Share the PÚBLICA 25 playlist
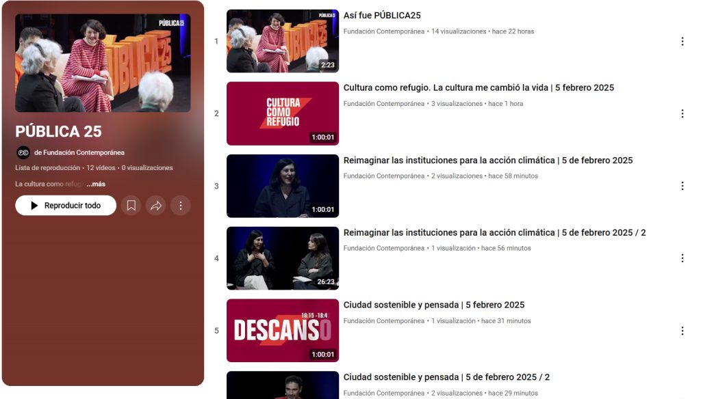Image resolution: width=701 pixels, height=399 pixels. point(155,205)
